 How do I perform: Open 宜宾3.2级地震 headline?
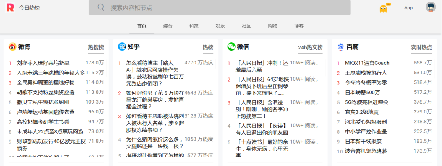(x=362, y=112)
